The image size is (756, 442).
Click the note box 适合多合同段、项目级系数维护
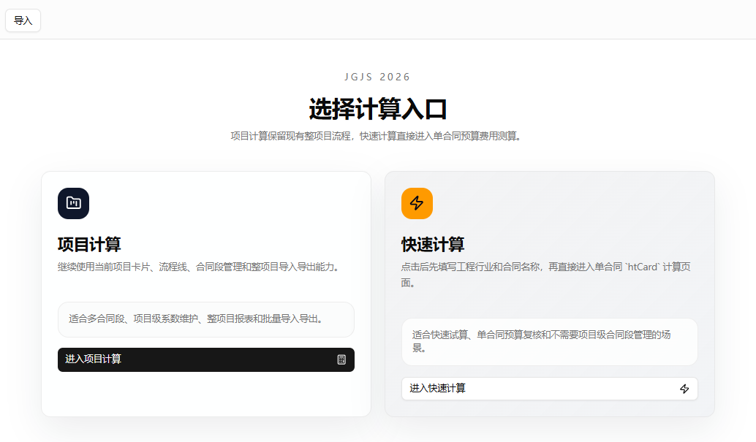click(x=205, y=319)
